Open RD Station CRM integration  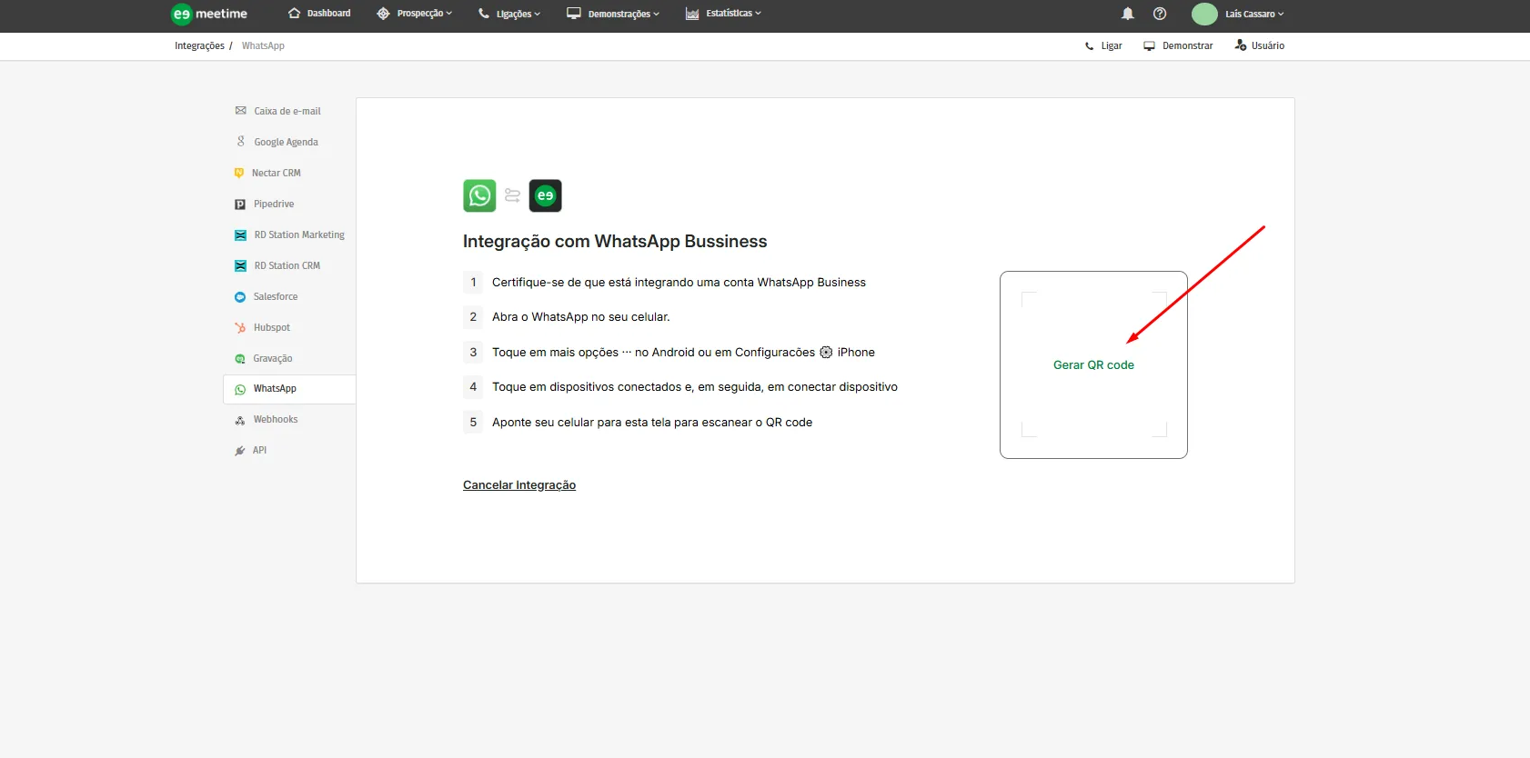click(287, 266)
